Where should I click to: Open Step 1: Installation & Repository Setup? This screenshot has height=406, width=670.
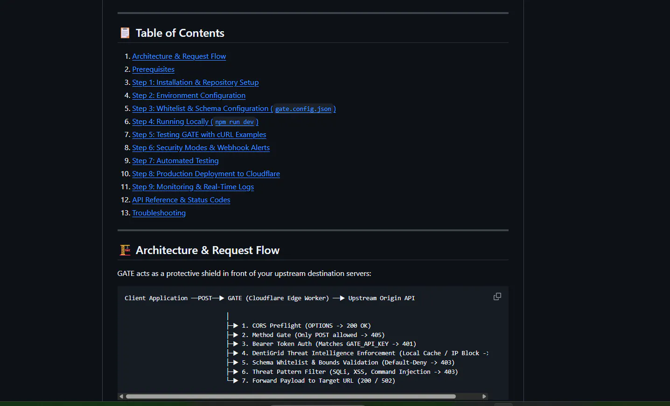tap(195, 82)
